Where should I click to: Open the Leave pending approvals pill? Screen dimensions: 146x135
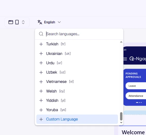[136, 86]
